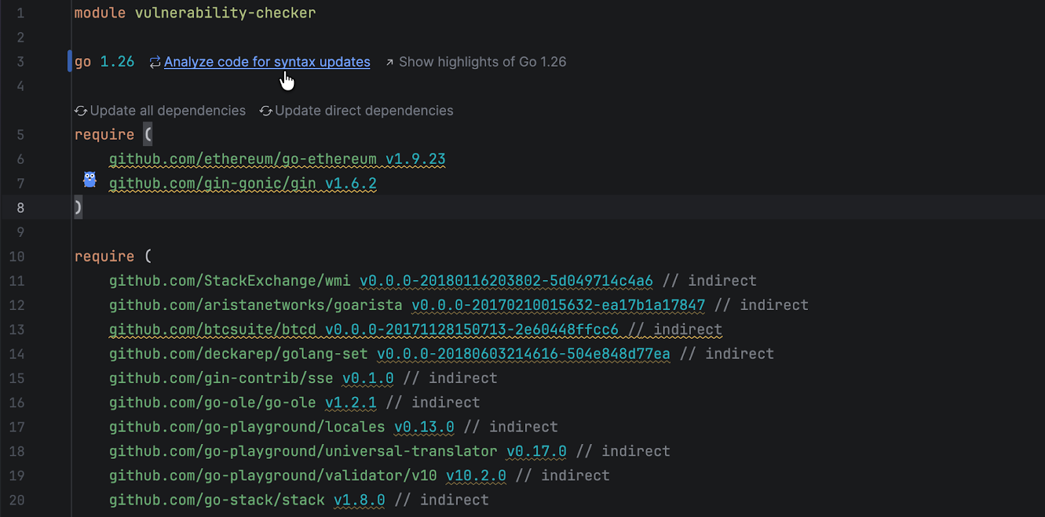Click the btcsuite/btcd dependency line
The image size is (1045, 517).
click(x=415, y=330)
